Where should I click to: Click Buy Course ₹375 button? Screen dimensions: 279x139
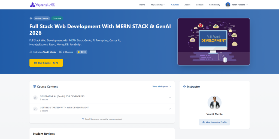[46, 63]
